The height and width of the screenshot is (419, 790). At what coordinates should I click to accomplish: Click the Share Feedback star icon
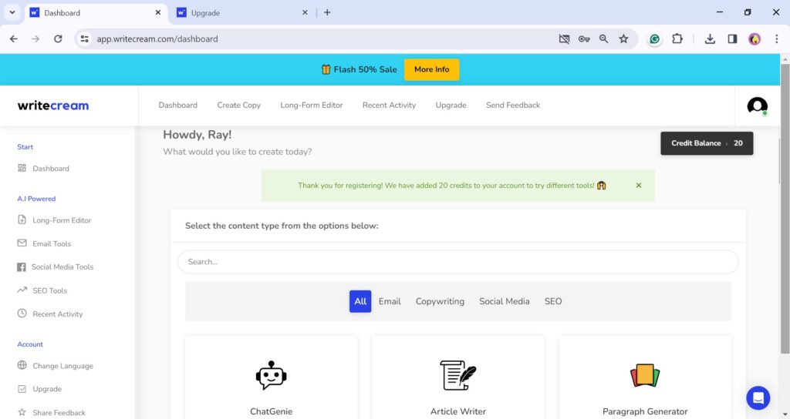22,413
